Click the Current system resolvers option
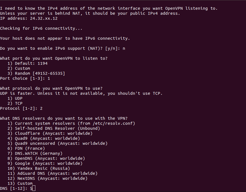This screenshot has width=246, height=192. pos(72,123)
